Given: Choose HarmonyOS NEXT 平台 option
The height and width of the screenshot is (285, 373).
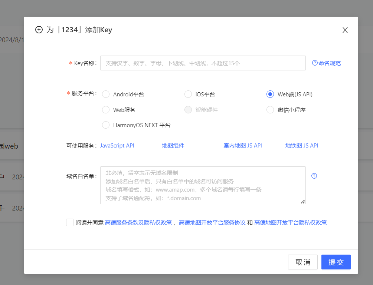Looking at the screenshot, I should coord(106,125).
